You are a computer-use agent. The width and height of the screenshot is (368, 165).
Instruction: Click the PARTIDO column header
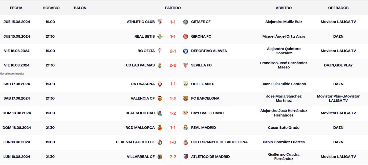(x=173, y=8)
